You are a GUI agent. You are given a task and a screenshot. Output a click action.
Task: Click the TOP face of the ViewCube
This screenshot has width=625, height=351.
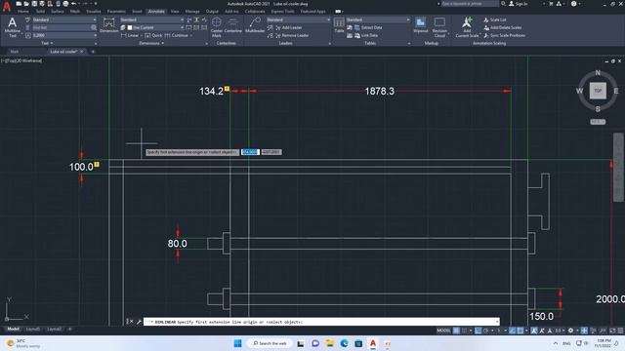click(x=598, y=91)
